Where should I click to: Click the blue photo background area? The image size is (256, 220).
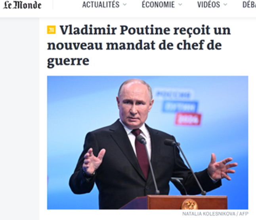point(73,106)
